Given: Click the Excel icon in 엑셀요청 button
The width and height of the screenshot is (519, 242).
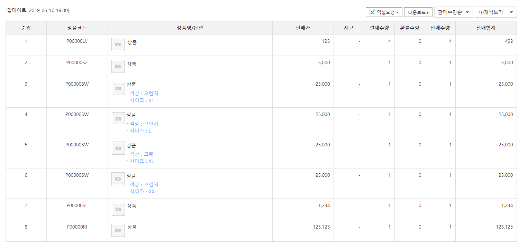Looking at the screenshot, I should click(372, 12).
